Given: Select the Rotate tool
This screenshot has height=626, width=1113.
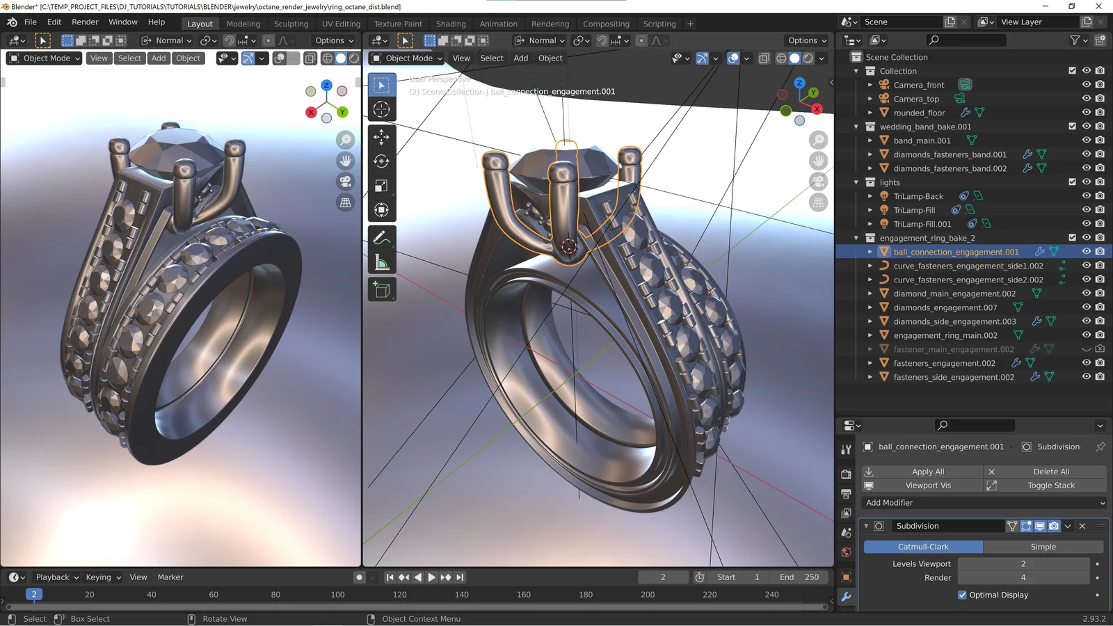Looking at the screenshot, I should click(381, 161).
